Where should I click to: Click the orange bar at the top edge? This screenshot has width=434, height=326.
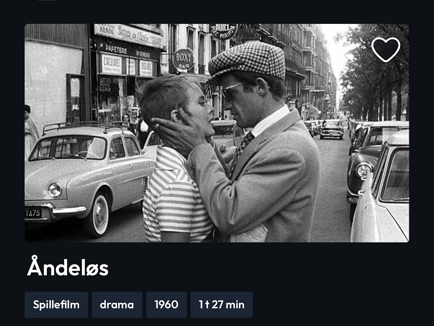click(x=47, y=0)
